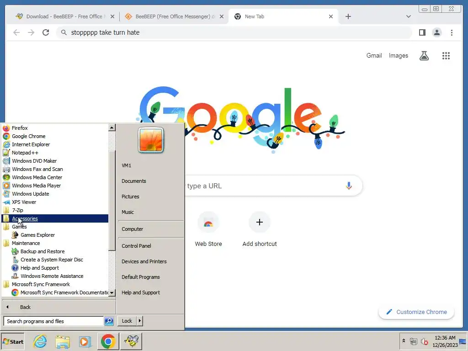
Task: Open Help and Support under Maintenance
Action: point(39,268)
